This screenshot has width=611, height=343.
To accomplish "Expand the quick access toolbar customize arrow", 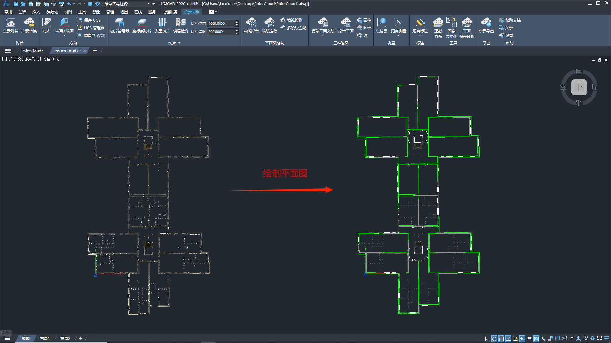I will pyautogui.click(x=154, y=4).
